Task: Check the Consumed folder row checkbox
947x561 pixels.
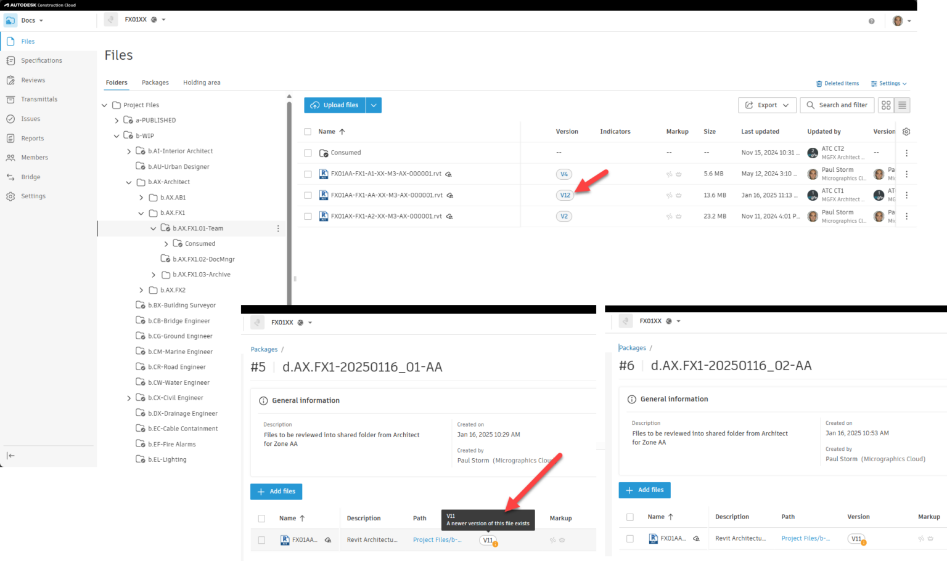Action: pyautogui.click(x=308, y=153)
